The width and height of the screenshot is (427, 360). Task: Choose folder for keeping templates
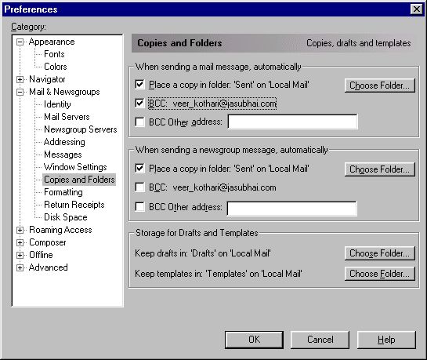point(380,274)
